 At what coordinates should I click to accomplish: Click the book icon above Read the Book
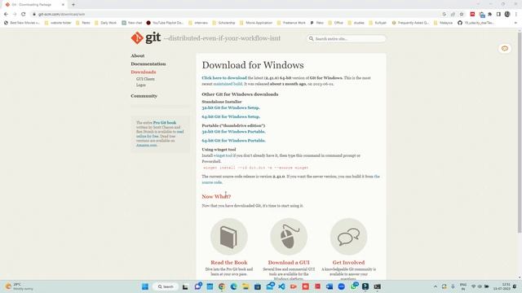(228, 237)
